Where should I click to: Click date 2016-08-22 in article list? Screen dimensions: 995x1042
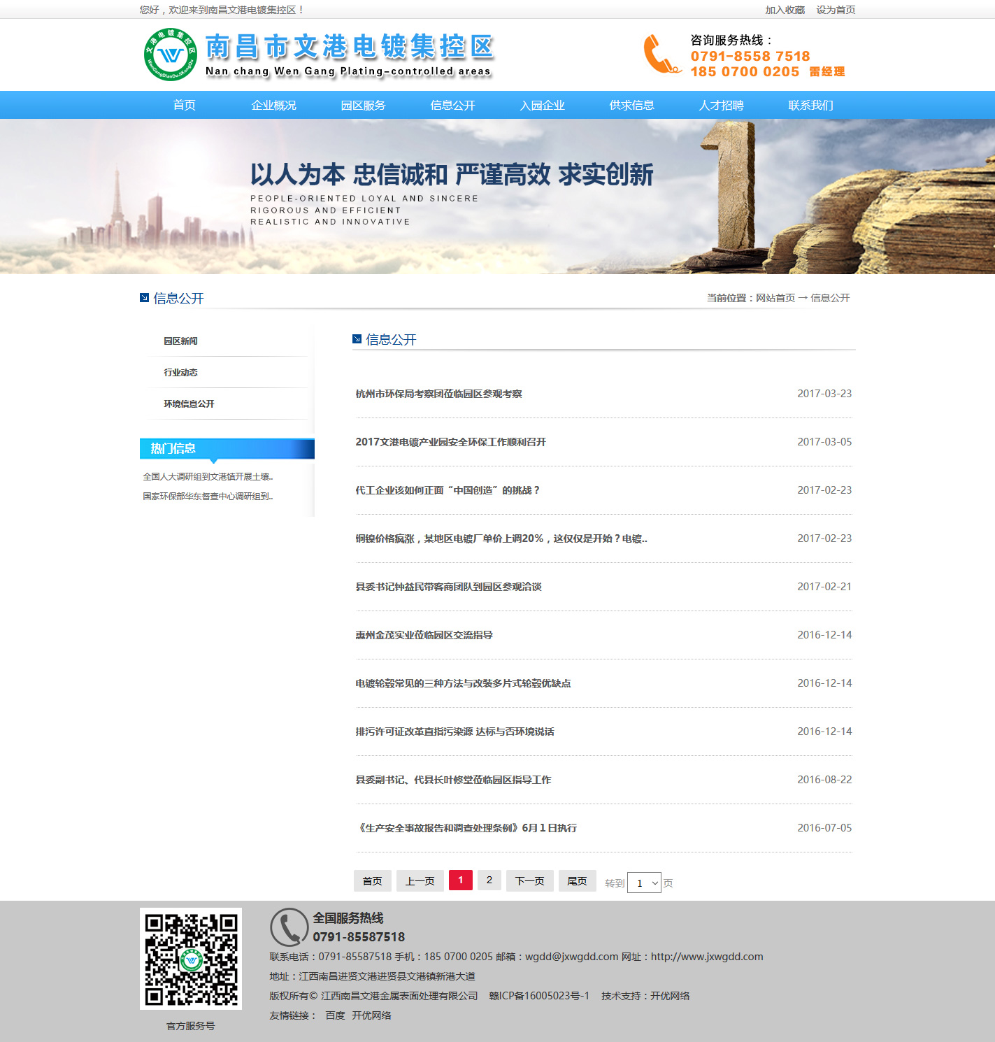click(824, 780)
